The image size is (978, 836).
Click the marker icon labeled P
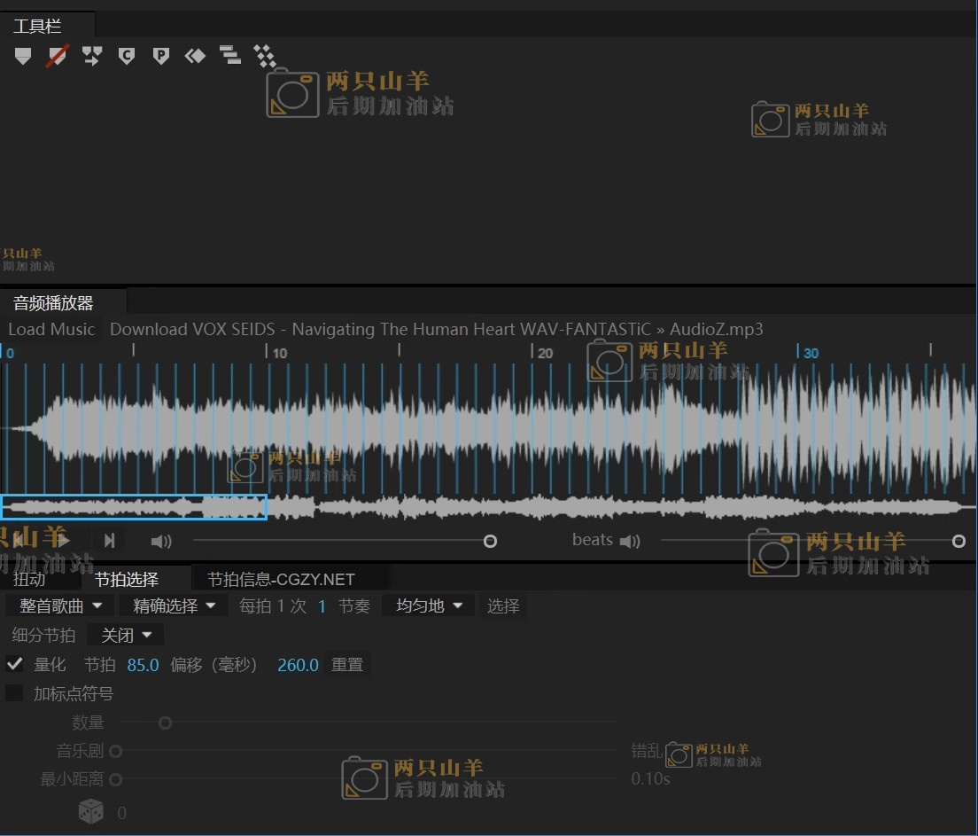(x=160, y=57)
